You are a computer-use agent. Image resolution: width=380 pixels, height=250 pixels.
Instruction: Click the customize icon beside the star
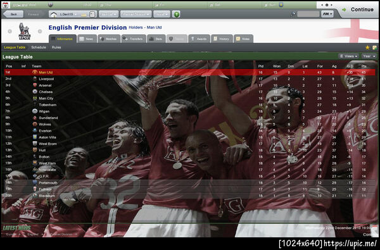[375, 47]
